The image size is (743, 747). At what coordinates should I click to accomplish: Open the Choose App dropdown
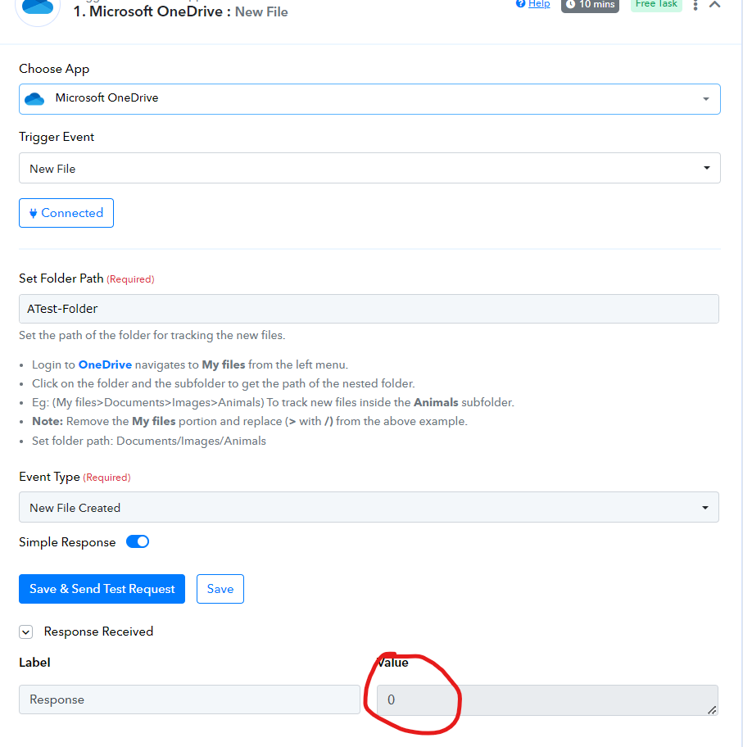click(369, 99)
